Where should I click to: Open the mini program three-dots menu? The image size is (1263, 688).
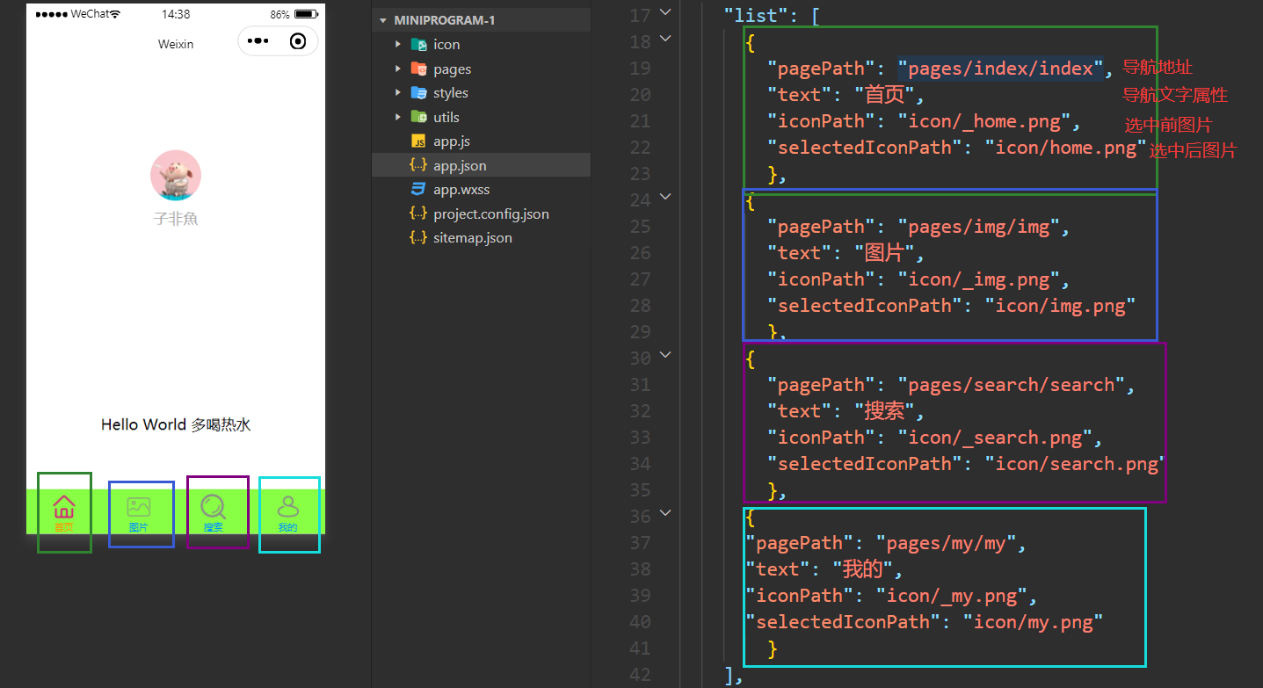258,41
